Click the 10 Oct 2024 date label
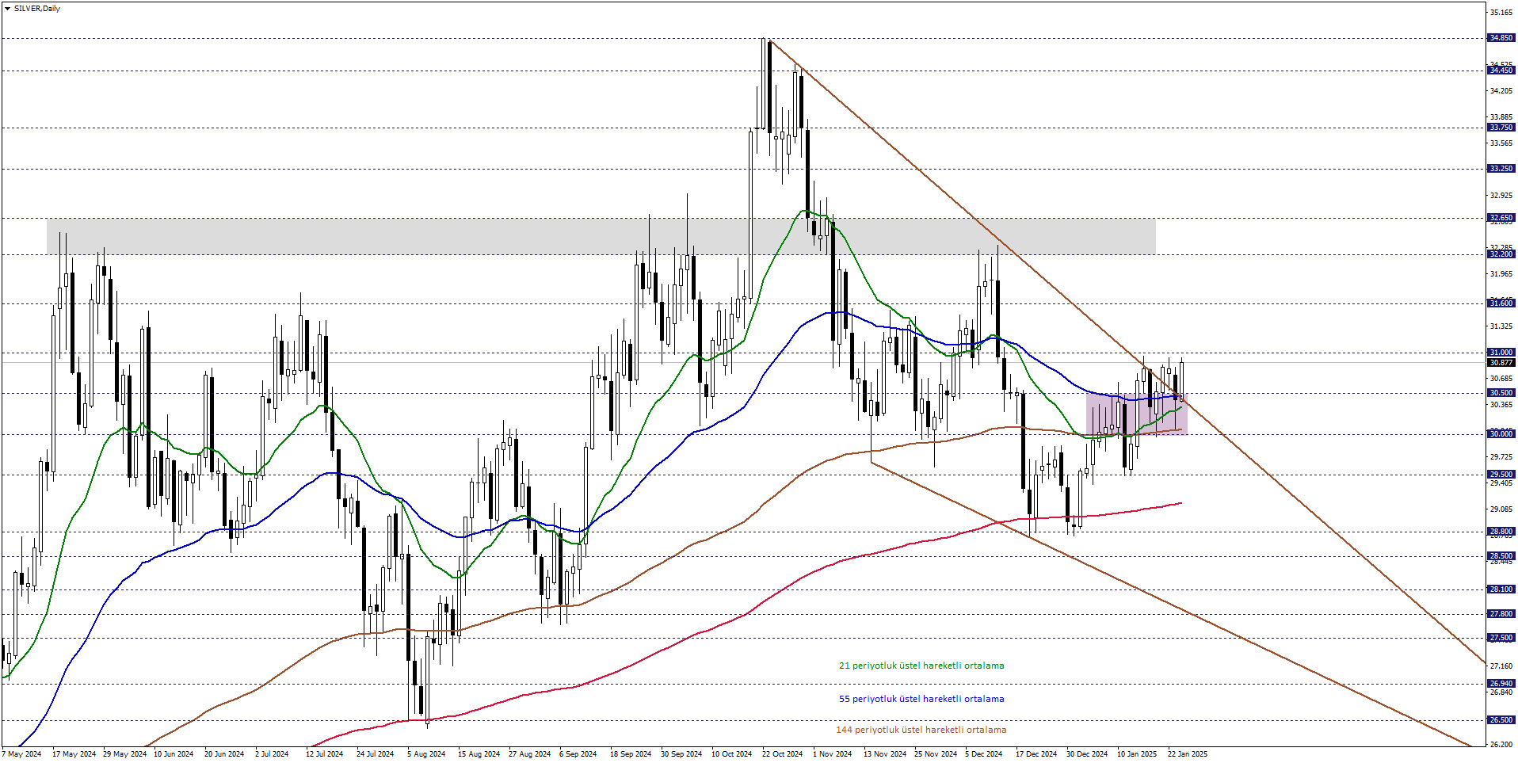 pyautogui.click(x=731, y=754)
